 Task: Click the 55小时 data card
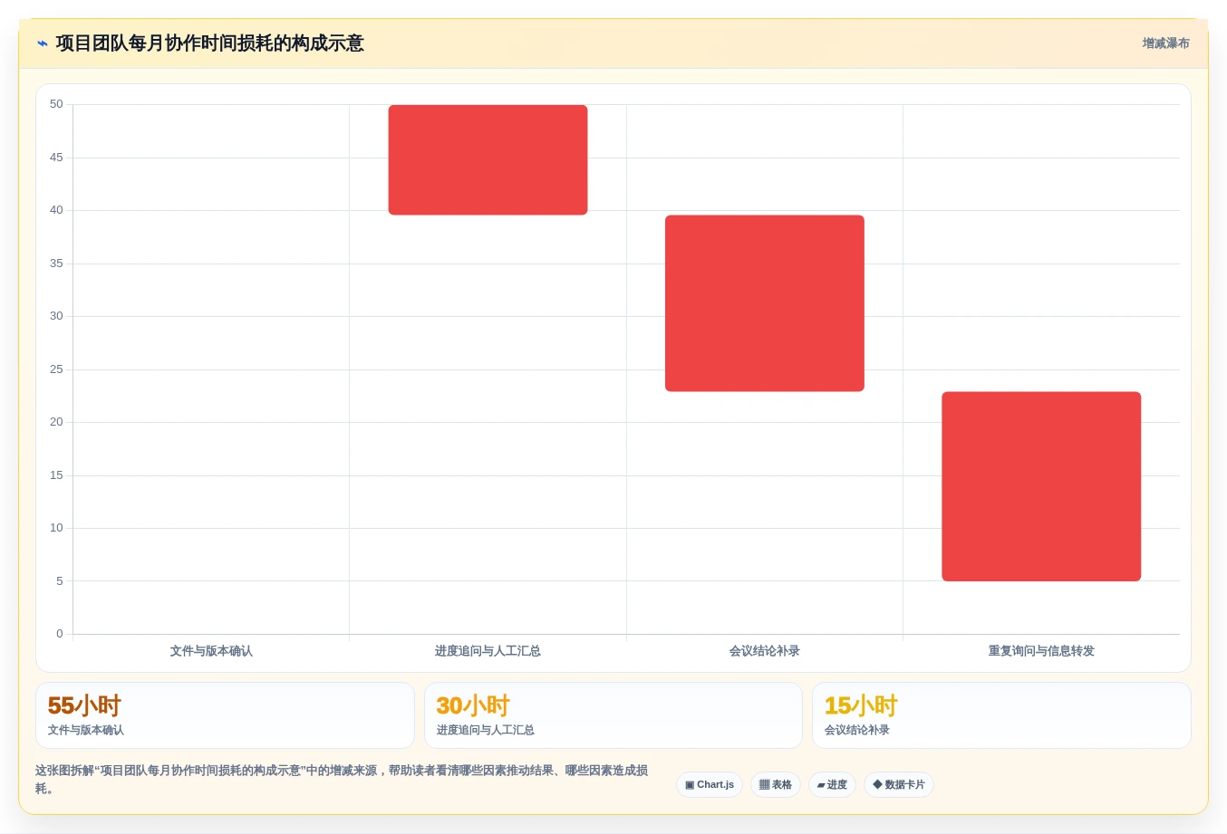[225, 715]
